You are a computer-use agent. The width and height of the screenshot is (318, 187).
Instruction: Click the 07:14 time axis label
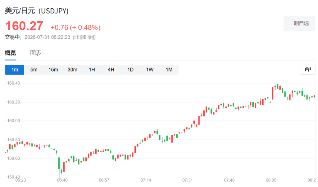146,180
